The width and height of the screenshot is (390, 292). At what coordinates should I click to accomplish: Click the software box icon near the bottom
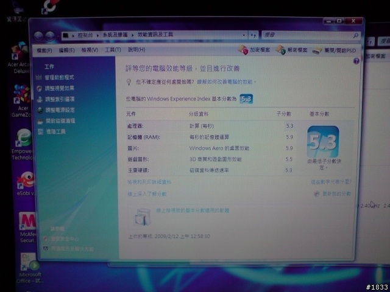pyautogui.click(x=143, y=217)
